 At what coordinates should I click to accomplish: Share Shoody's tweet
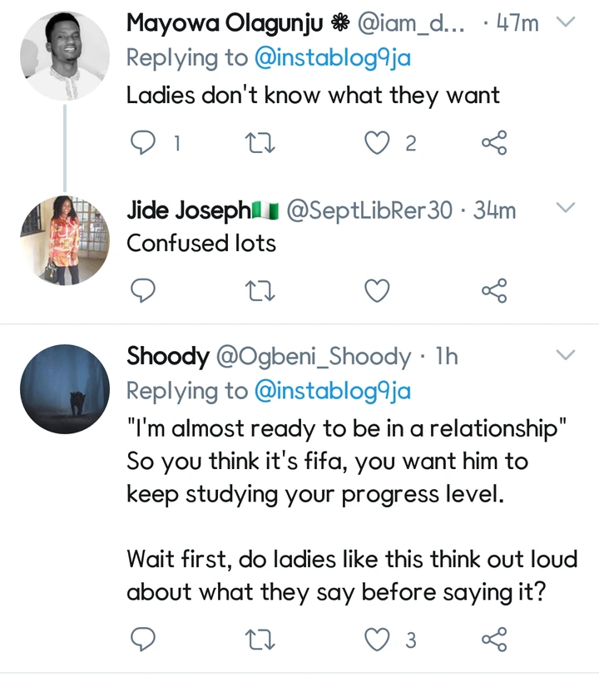[x=494, y=640]
